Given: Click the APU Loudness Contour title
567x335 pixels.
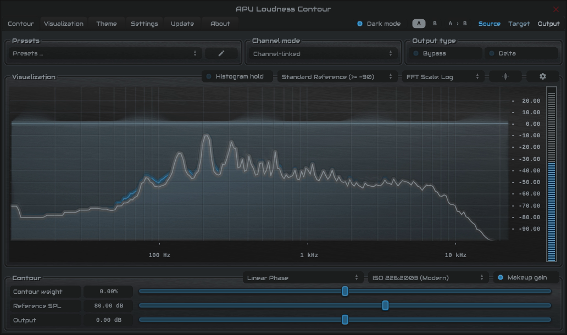Looking at the screenshot, I should tap(283, 9).
